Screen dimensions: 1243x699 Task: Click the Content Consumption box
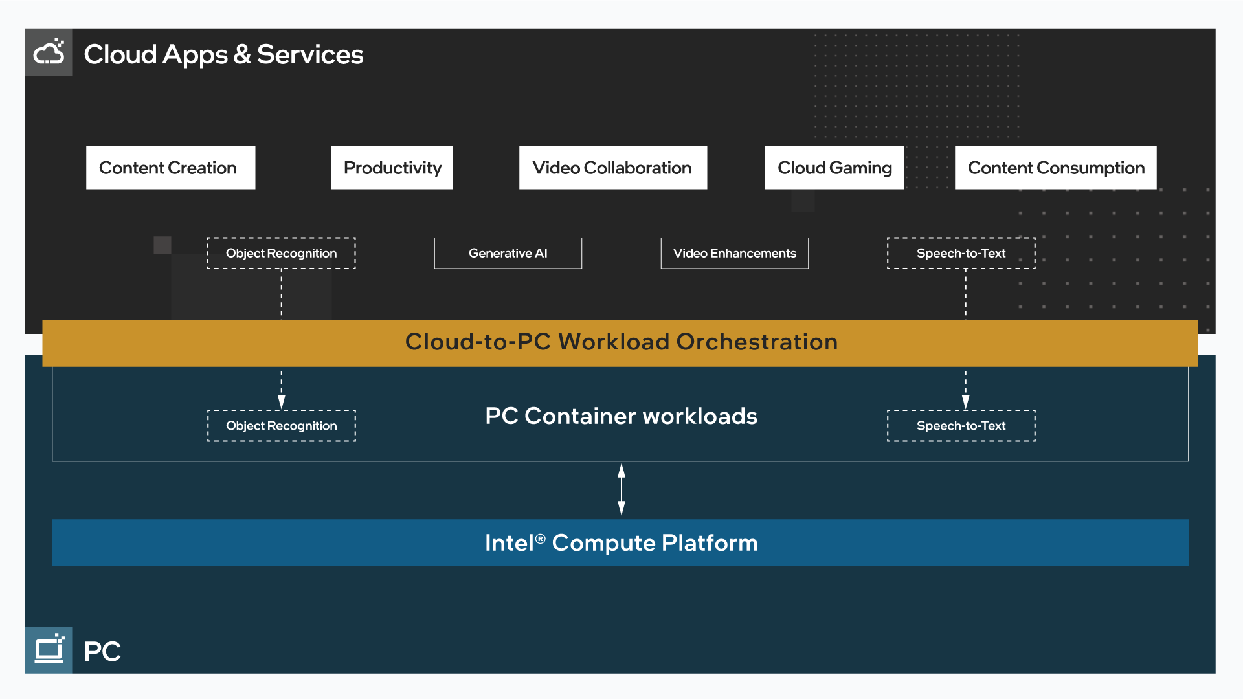[1055, 168]
